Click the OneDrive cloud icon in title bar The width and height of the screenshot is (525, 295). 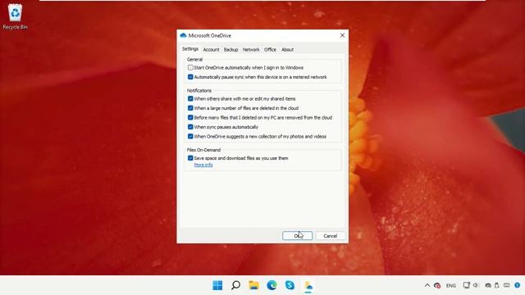(x=183, y=35)
